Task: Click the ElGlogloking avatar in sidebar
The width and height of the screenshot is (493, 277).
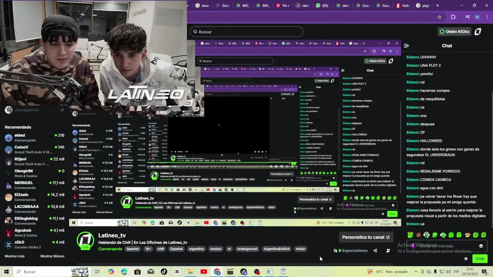Action: click(x=8, y=221)
